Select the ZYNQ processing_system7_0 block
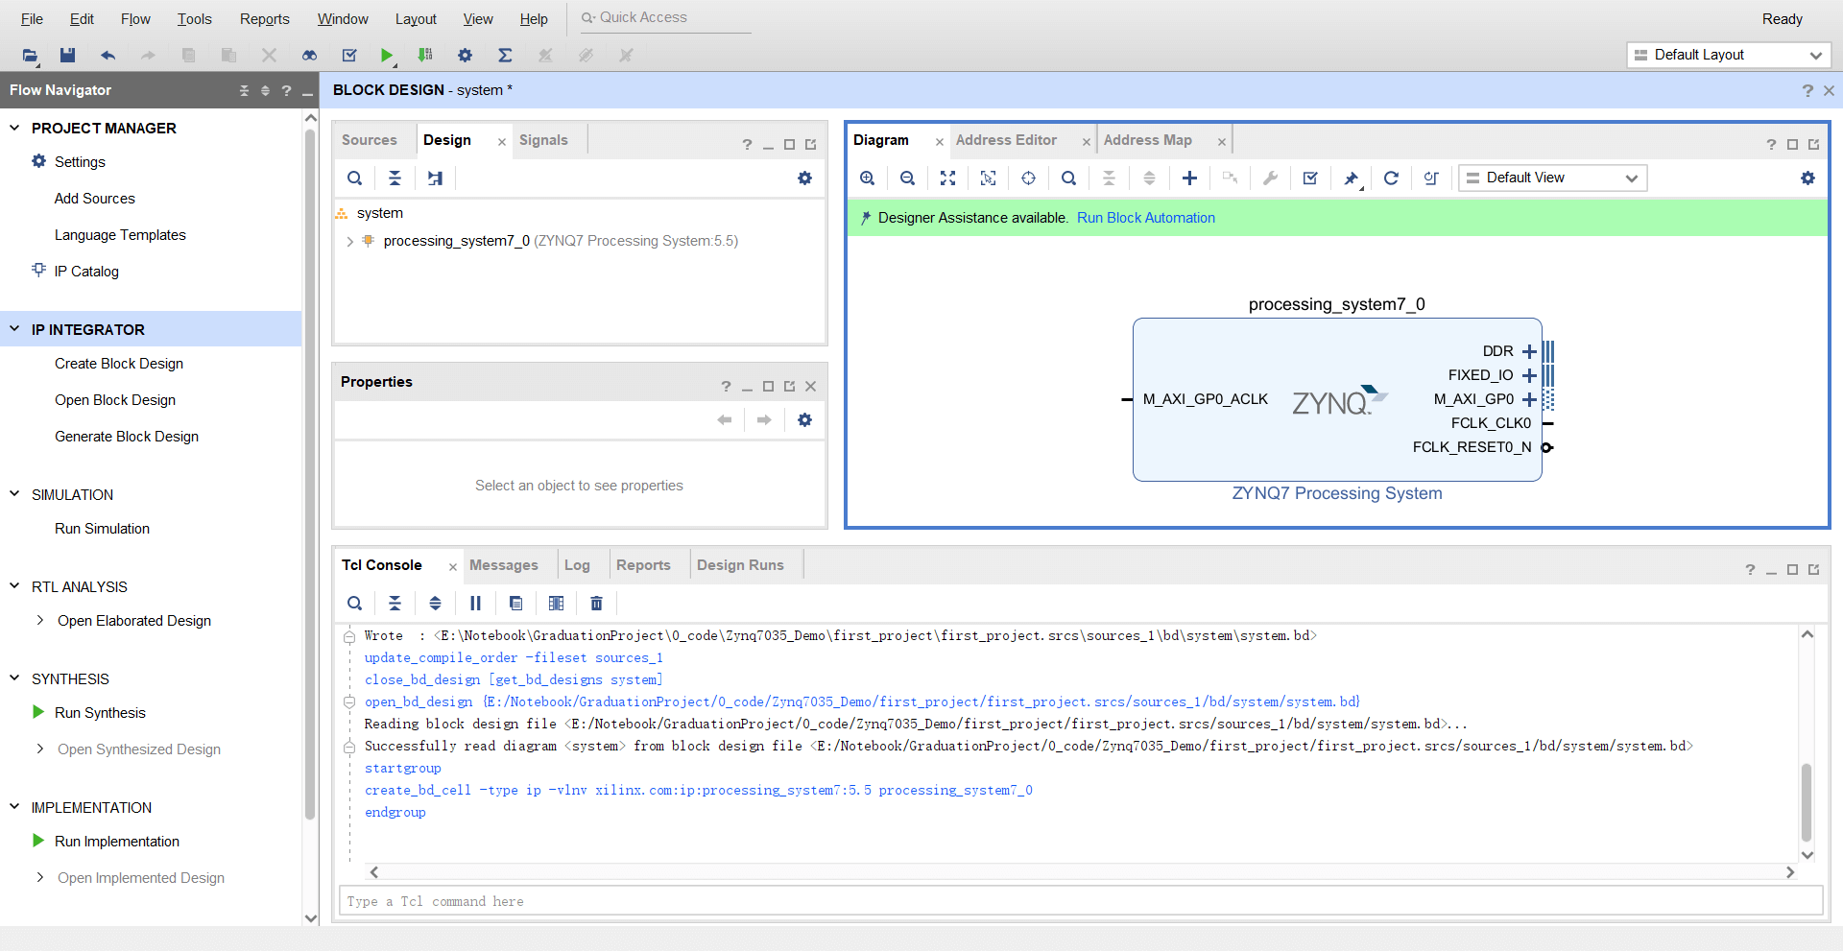This screenshot has width=1843, height=951. click(x=1337, y=399)
